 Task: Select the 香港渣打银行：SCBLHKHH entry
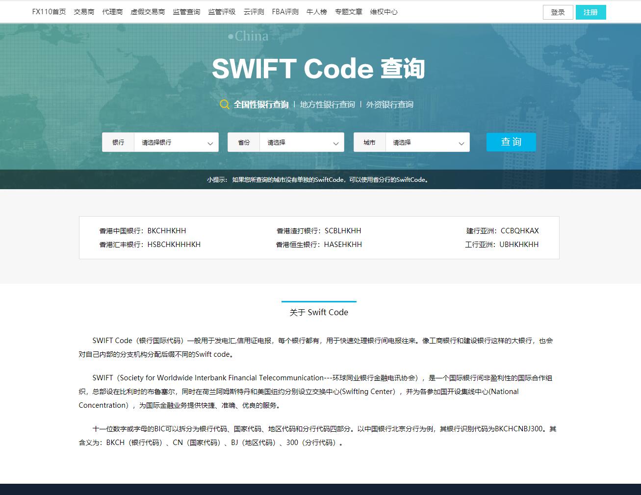coord(319,231)
